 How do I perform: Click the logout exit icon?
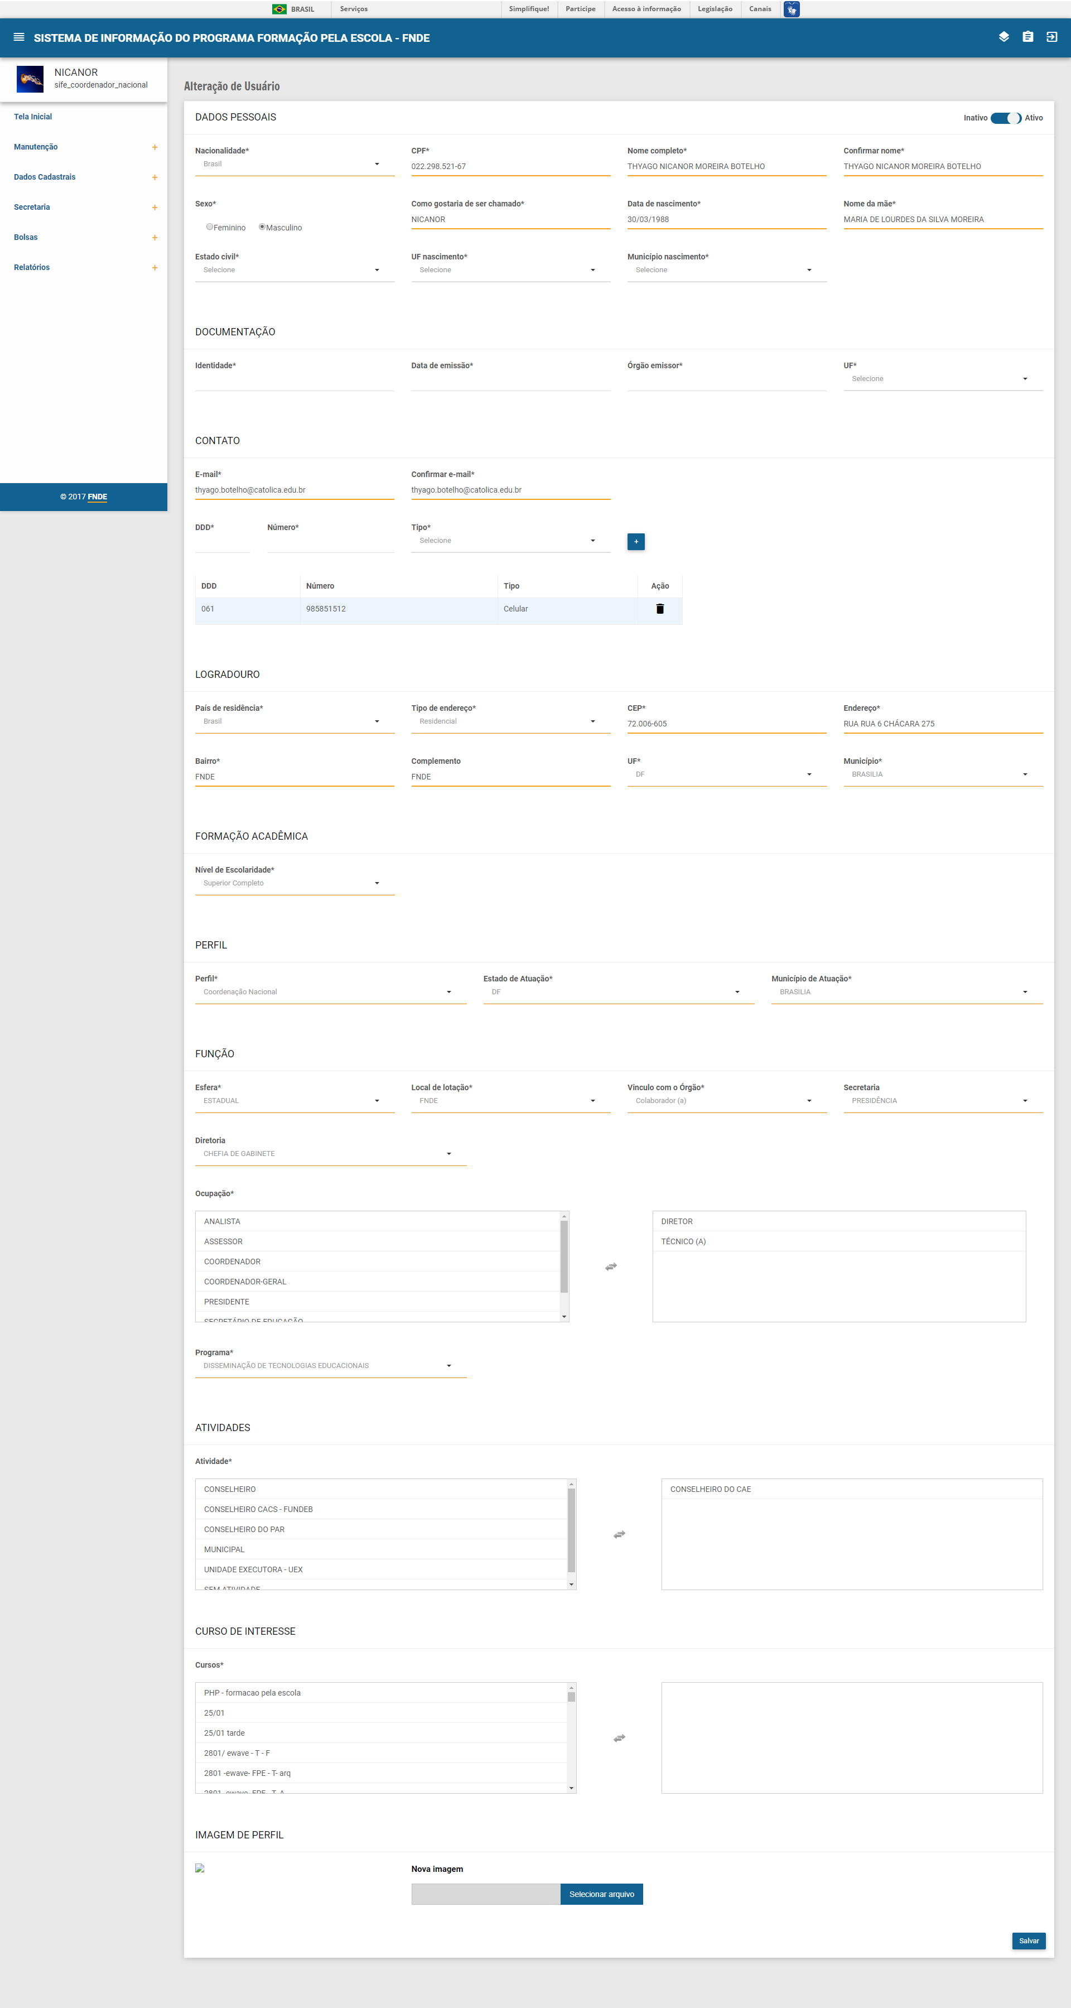tap(1051, 37)
